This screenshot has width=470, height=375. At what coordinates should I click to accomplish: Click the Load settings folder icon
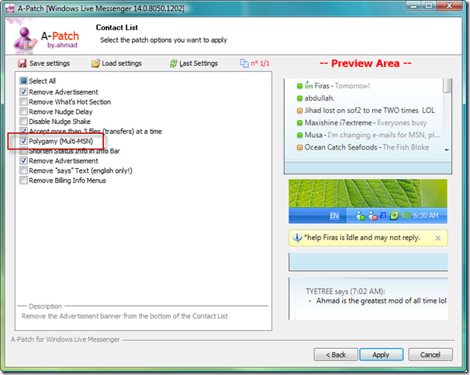(x=95, y=64)
